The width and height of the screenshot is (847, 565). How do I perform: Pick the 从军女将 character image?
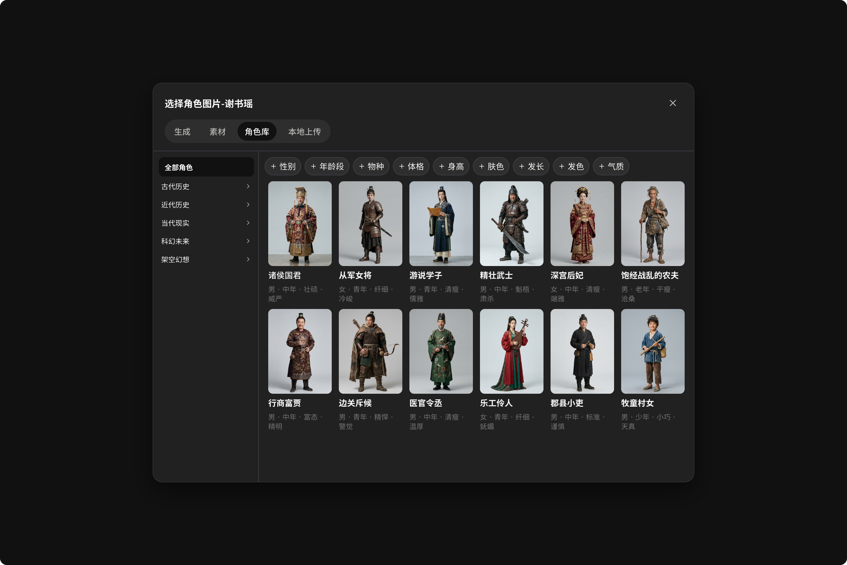tap(371, 224)
